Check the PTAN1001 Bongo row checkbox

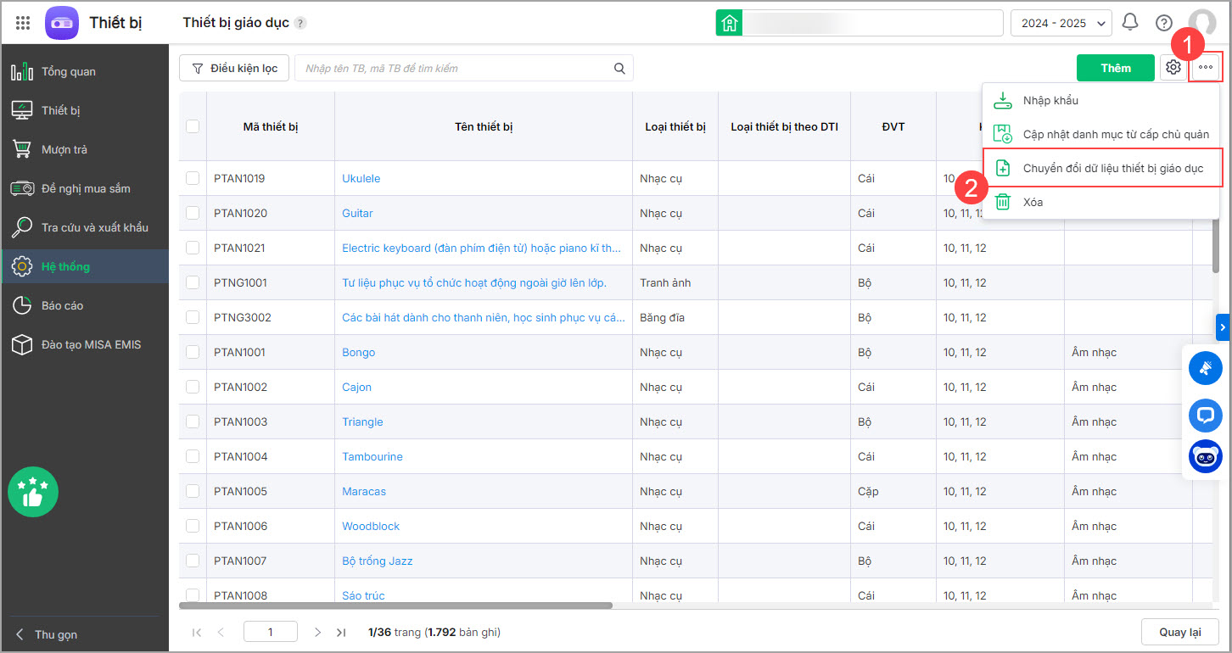tap(193, 352)
